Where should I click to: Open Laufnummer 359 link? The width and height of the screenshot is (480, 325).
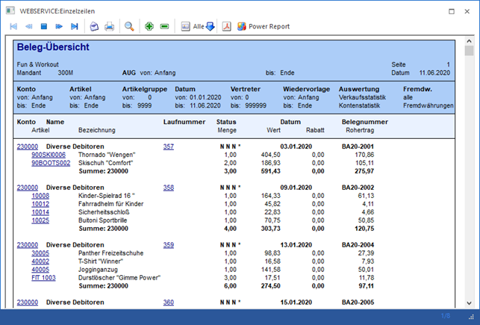pyautogui.click(x=169, y=245)
